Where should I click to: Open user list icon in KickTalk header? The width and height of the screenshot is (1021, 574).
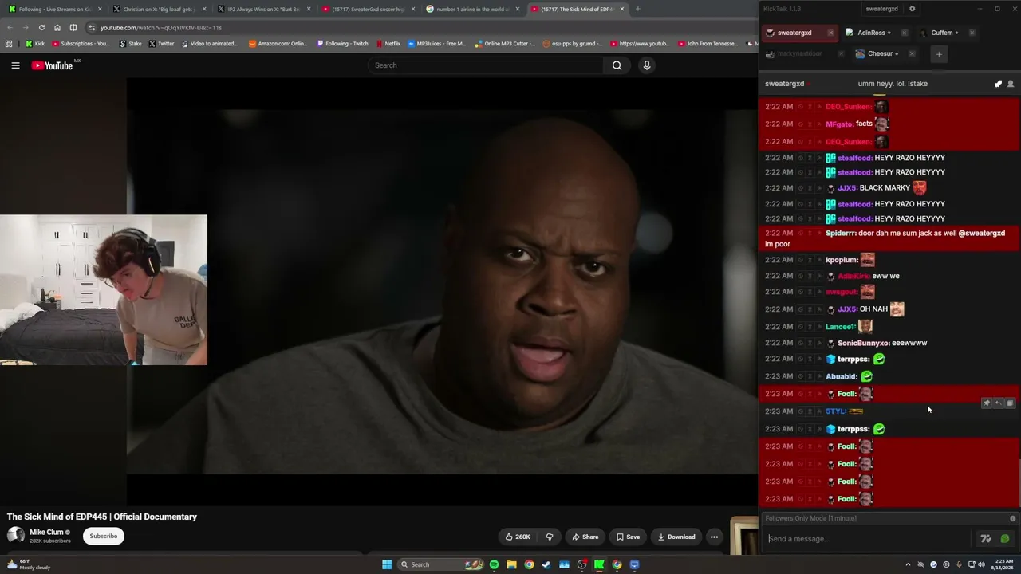point(1011,84)
